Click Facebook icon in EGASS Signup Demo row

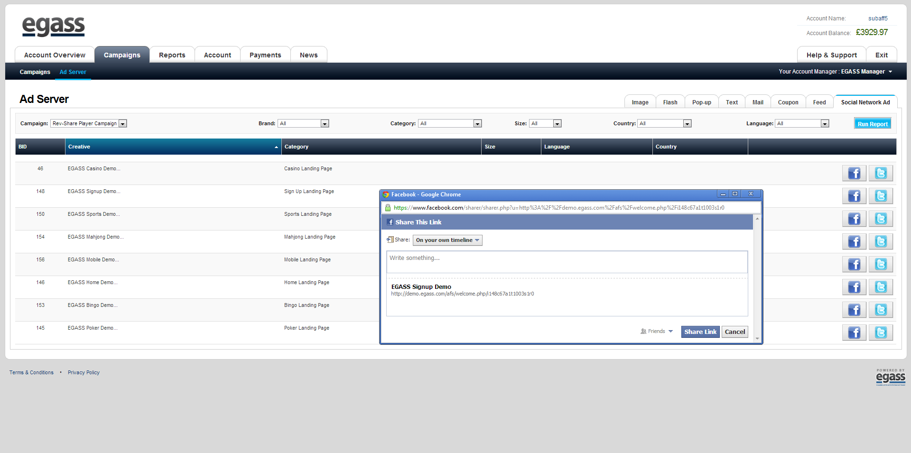[854, 196]
